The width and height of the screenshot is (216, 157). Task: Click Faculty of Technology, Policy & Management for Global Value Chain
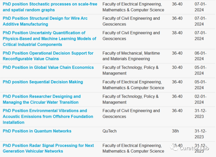[x=130, y=70]
